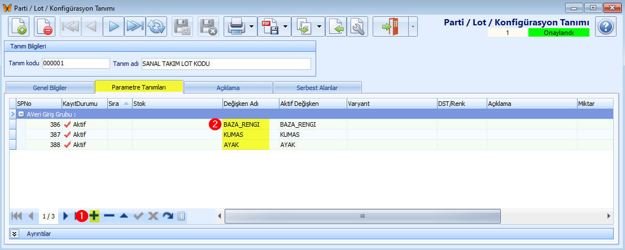Open the Serbest Alanlar tab

[x=317, y=88]
